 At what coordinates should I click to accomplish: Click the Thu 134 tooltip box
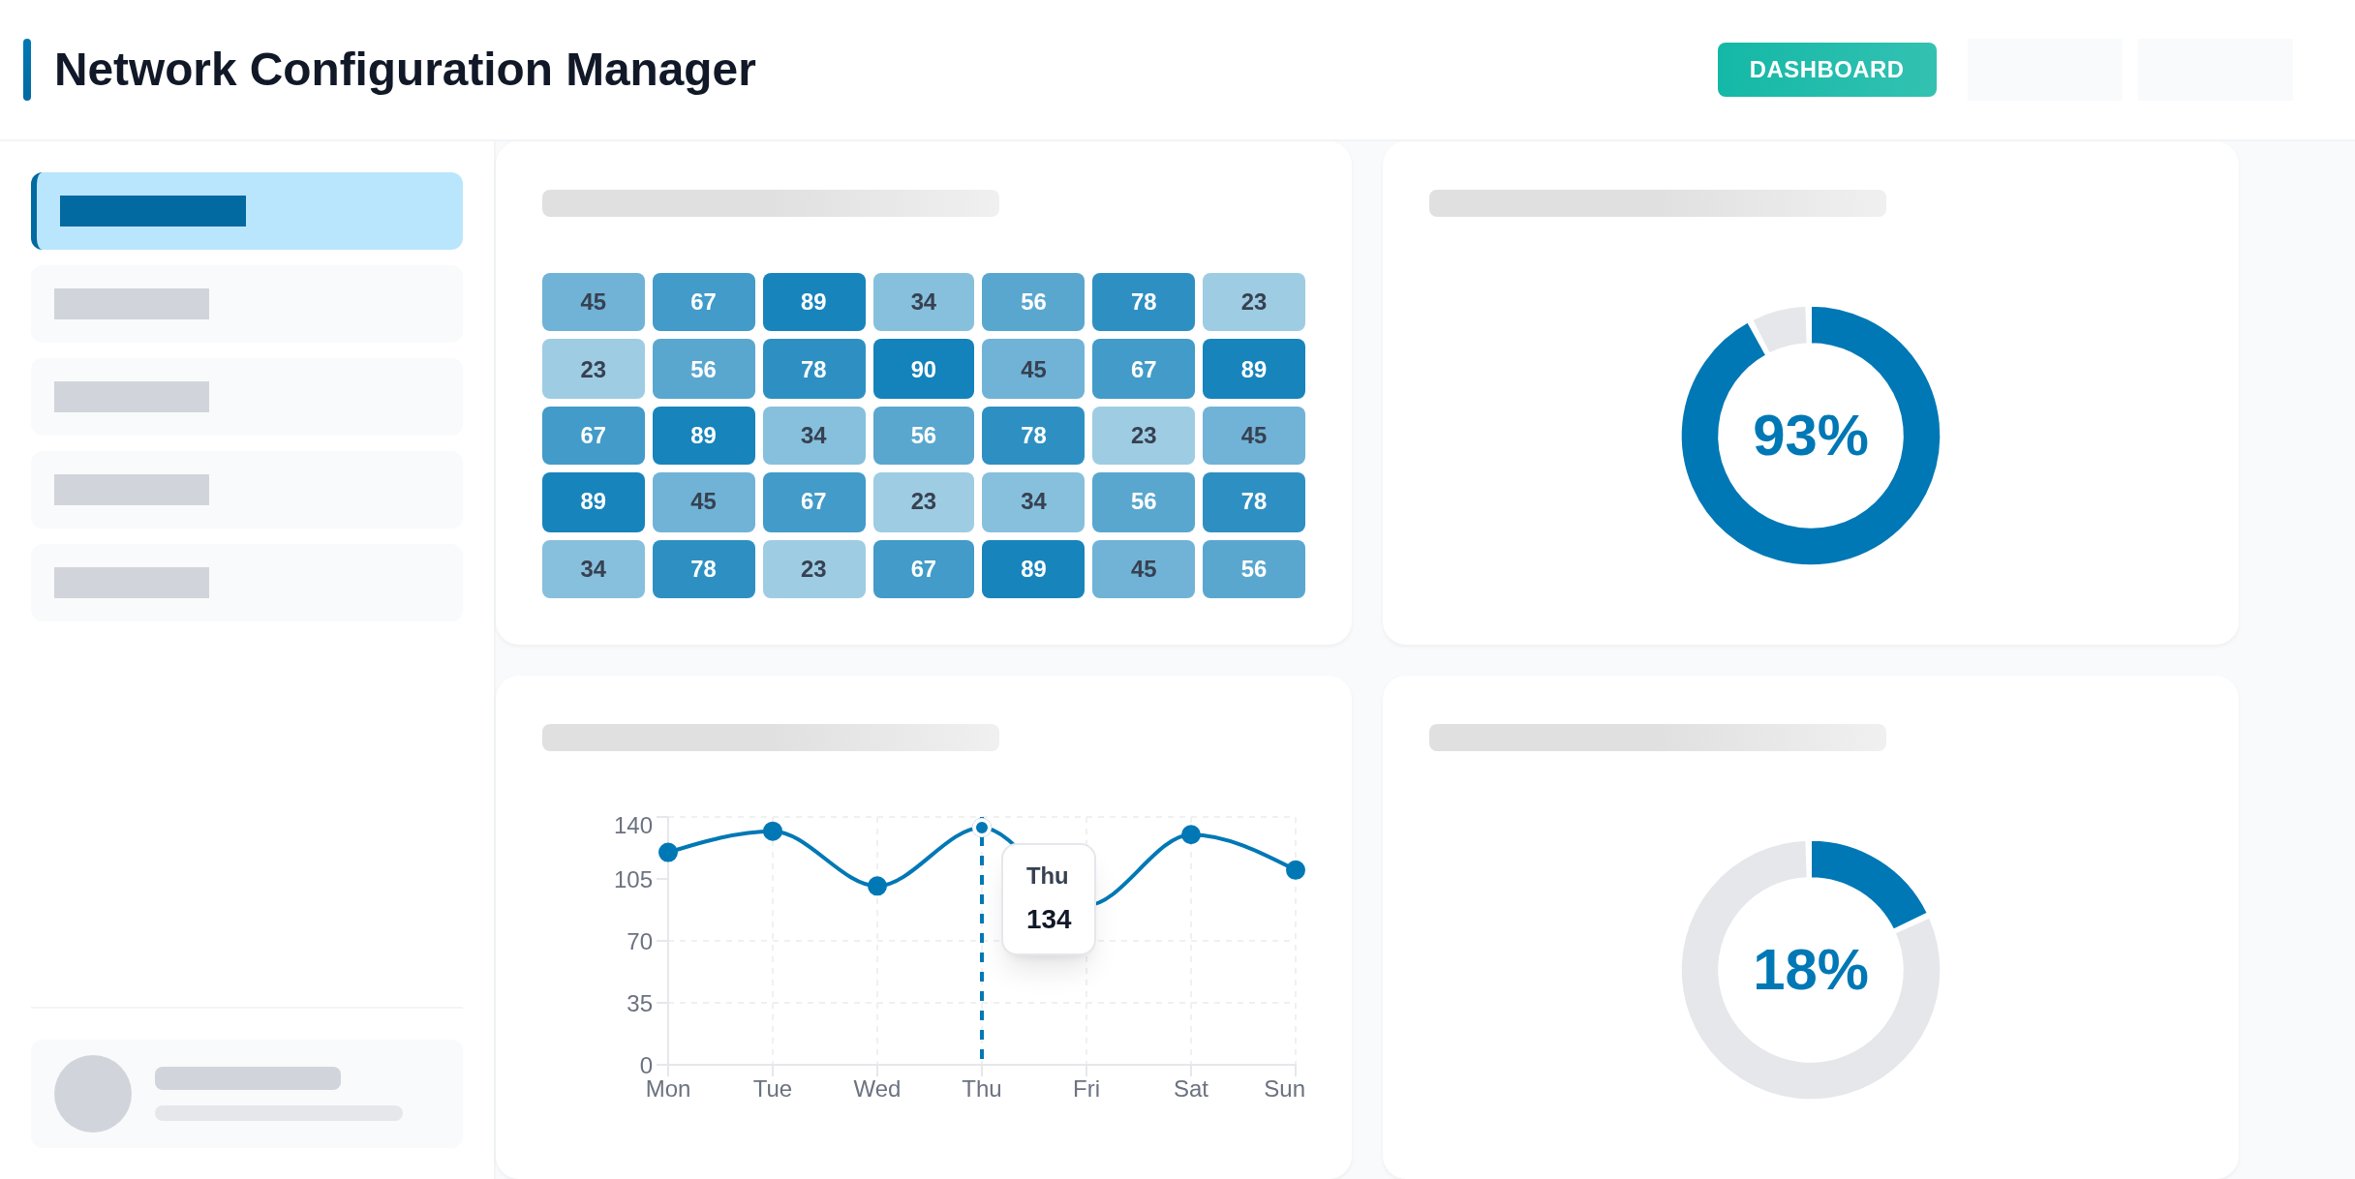point(1049,899)
